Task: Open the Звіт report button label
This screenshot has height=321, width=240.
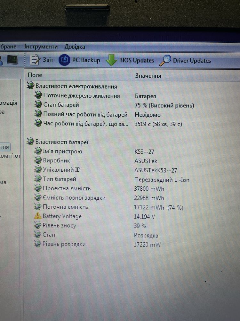Action: coord(48,60)
